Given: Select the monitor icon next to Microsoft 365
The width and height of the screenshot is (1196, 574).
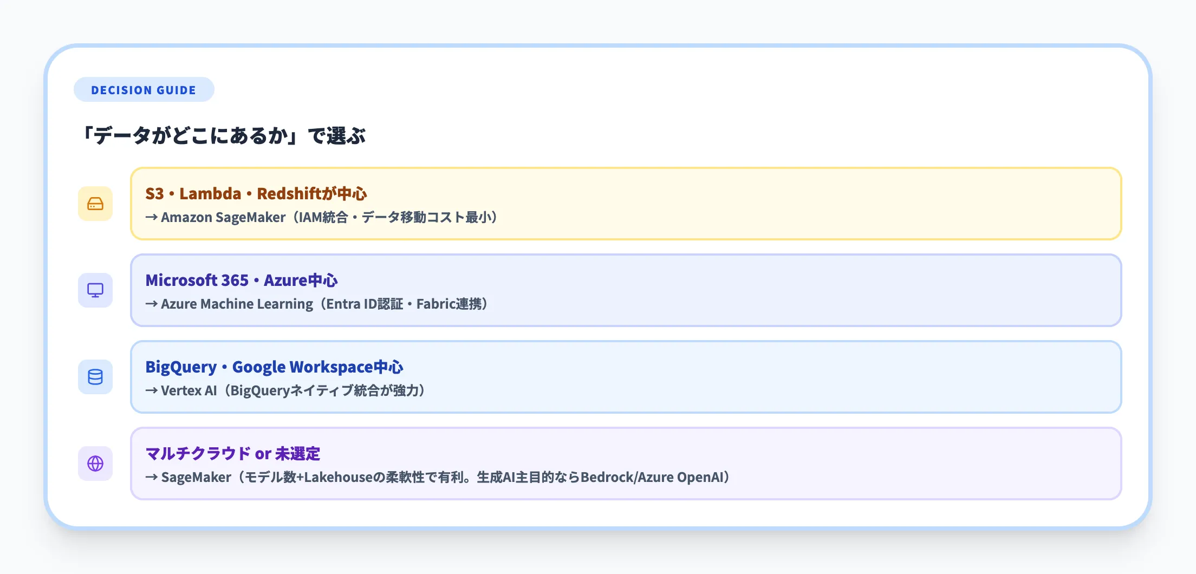Looking at the screenshot, I should pos(95,290).
